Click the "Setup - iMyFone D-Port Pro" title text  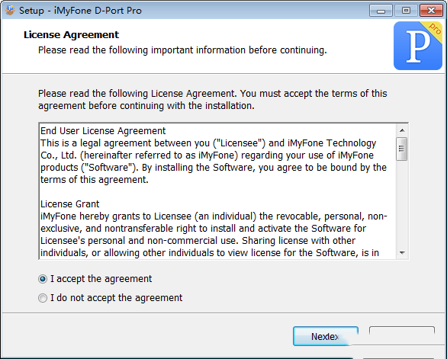[x=80, y=11]
